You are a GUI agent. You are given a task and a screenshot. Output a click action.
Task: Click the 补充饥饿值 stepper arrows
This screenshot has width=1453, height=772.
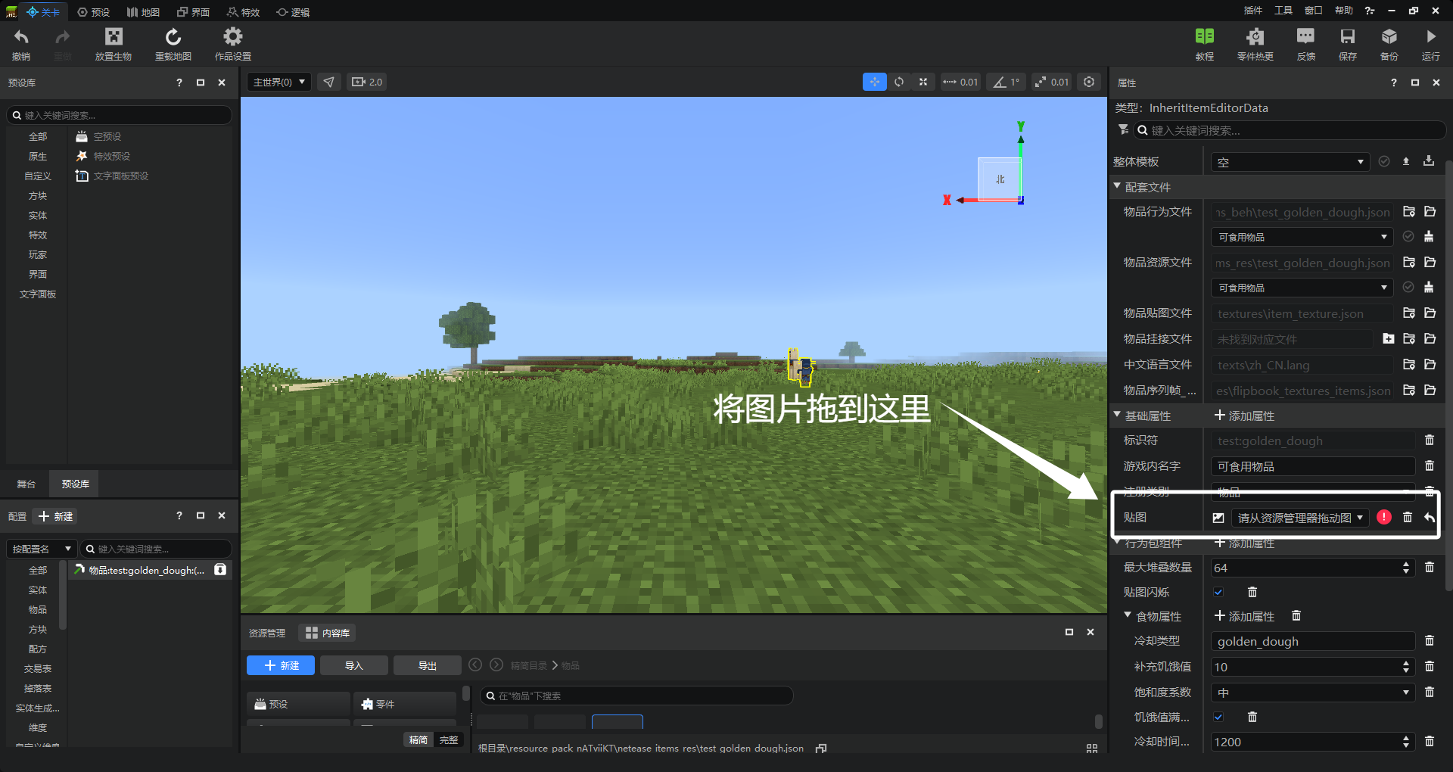click(1406, 667)
